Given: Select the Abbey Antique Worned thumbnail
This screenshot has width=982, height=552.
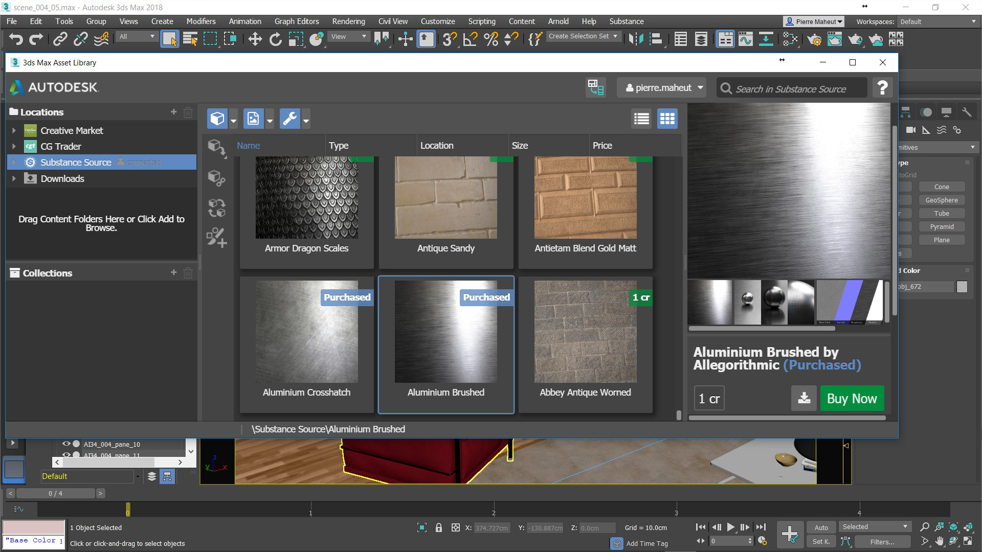Looking at the screenshot, I should coord(585,332).
